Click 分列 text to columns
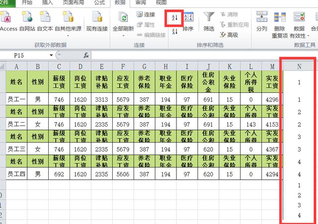Screen dimensions: 318x224 point(262,22)
